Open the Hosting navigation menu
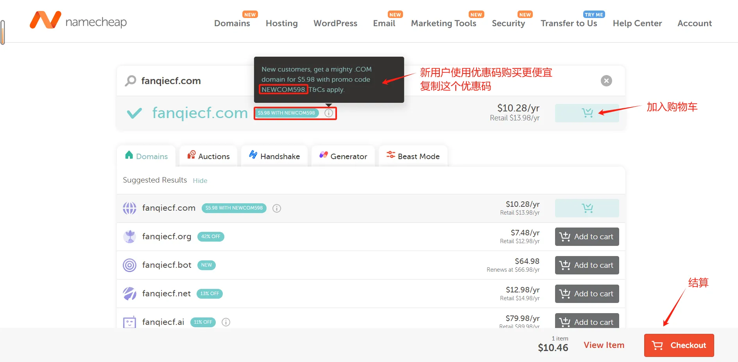This screenshot has height=362, width=738. click(x=281, y=23)
